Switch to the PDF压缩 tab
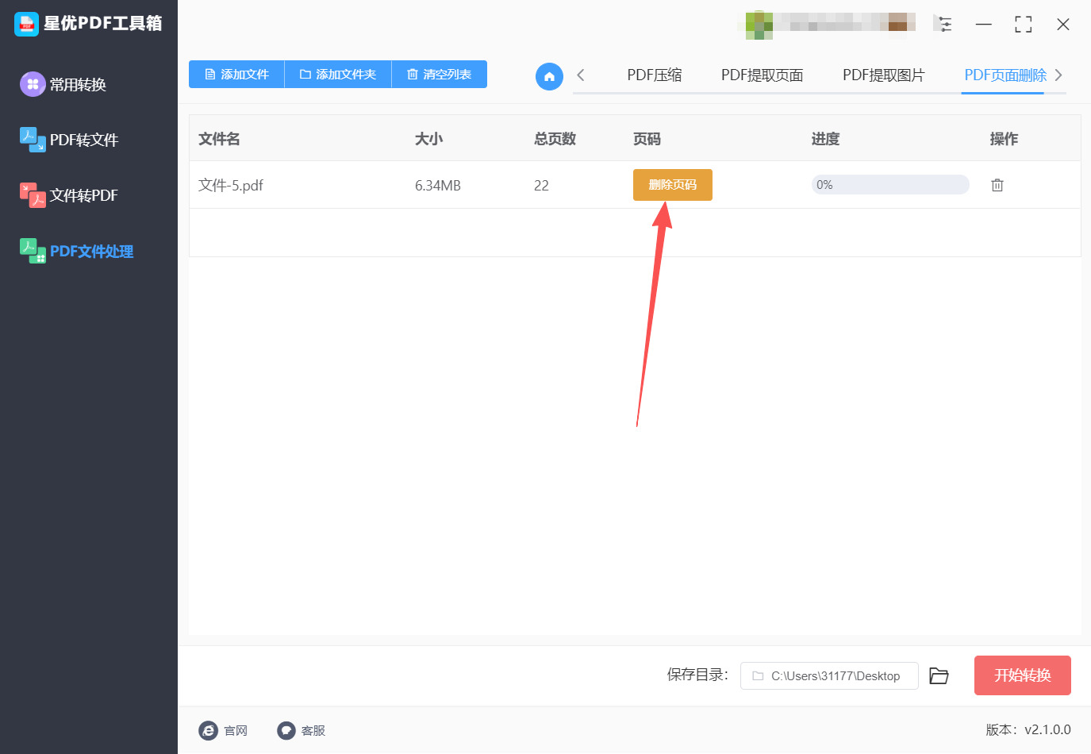This screenshot has width=1091, height=754. (x=655, y=75)
